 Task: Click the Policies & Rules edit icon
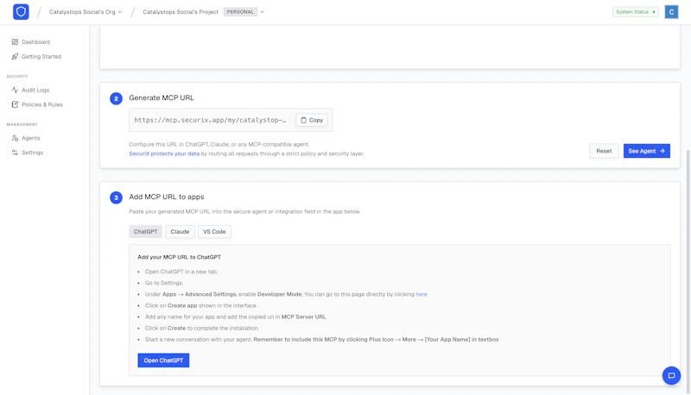tap(15, 104)
